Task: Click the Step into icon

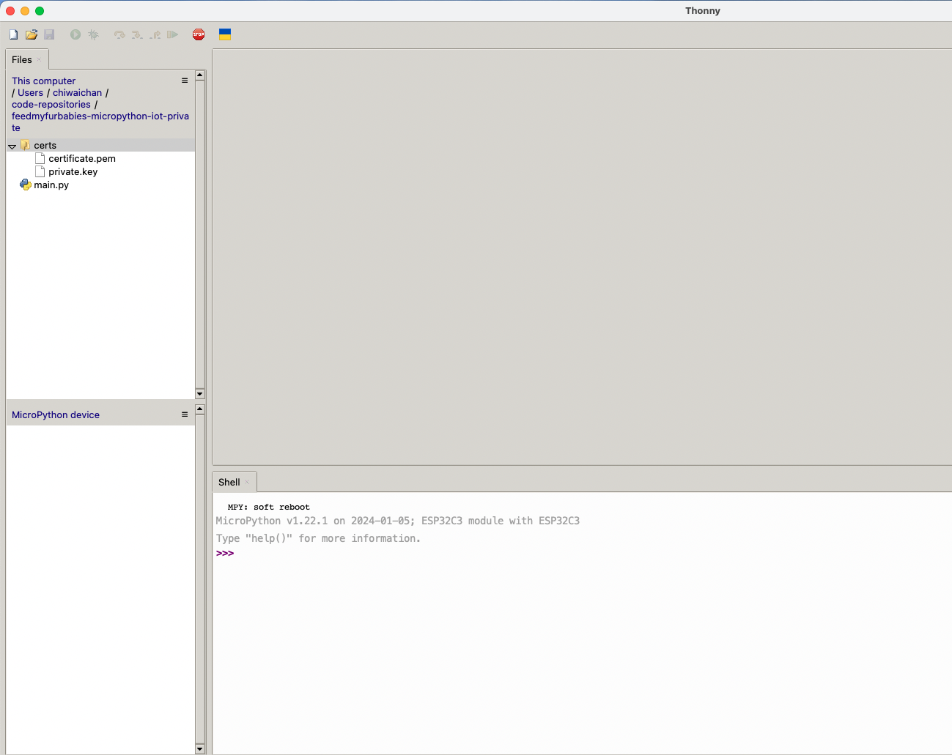Action: tap(137, 34)
